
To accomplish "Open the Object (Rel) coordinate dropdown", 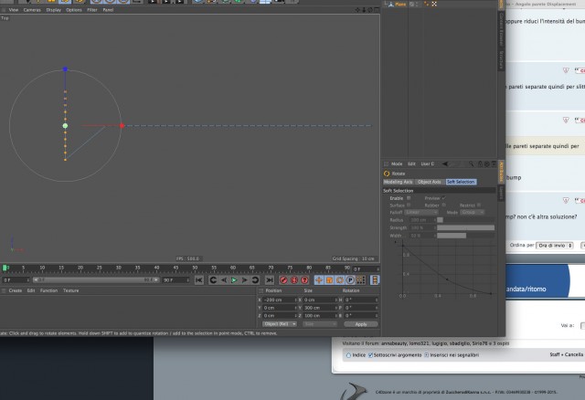I will pos(280,324).
